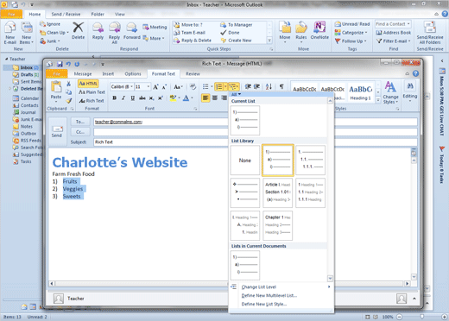Click the Paste clipboard icon
Image resolution: width=449 pixels, height=321 pixels.
(56, 91)
